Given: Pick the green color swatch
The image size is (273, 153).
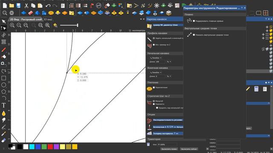Looking at the screenshot, I should coord(44,147).
